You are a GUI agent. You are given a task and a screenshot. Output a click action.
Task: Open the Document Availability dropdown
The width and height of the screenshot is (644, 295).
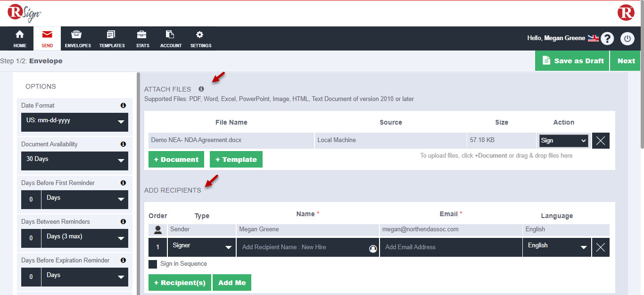coord(74,160)
